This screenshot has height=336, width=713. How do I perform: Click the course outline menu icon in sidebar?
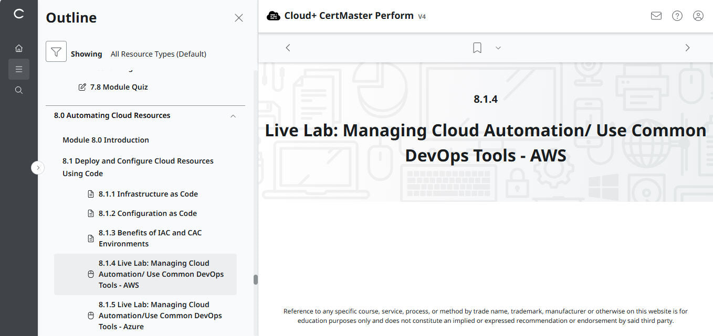pyautogui.click(x=19, y=69)
